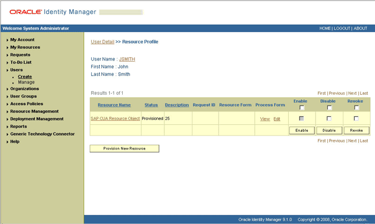This screenshot has height=224, width=375.
Task: Check the Revoke header checkbox
Action: [x=357, y=108]
